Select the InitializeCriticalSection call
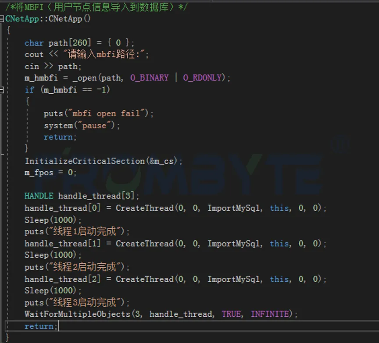This screenshot has height=343, width=379. 104,161
